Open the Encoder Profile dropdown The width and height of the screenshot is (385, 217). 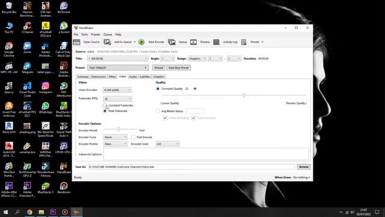click(115, 144)
